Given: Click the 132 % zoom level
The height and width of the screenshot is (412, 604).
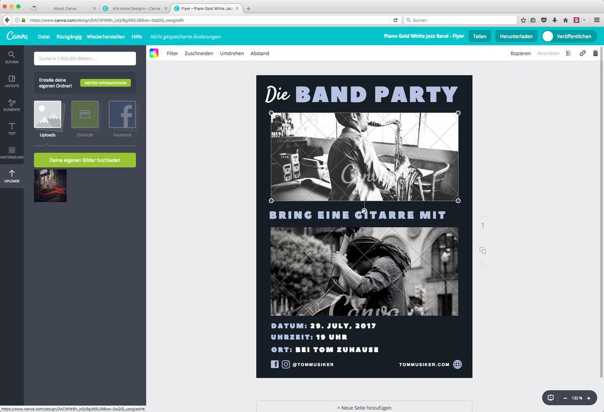Looking at the screenshot, I should point(577,398).
